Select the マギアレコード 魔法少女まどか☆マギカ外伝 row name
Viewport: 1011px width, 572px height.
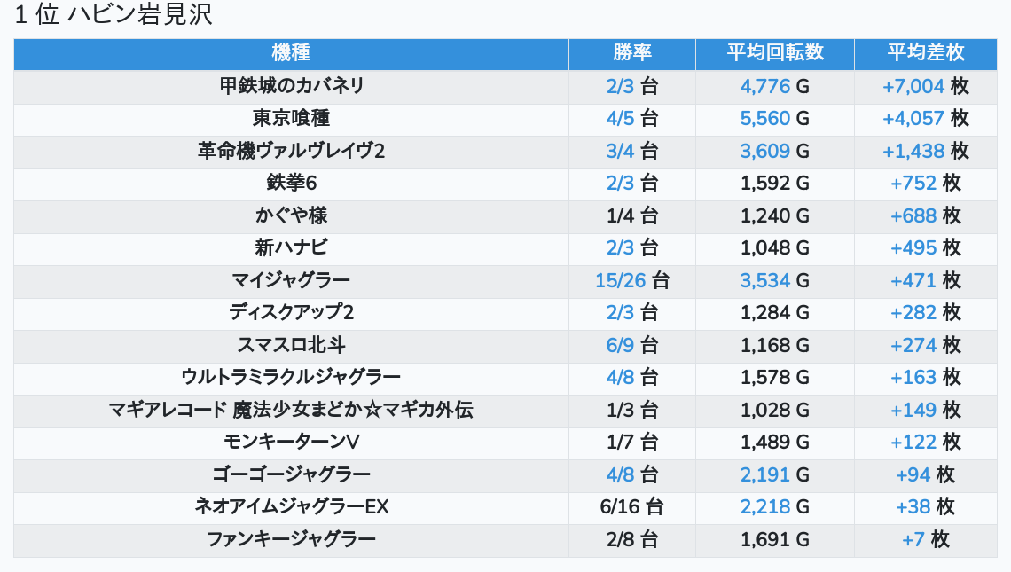(x=291, y=411)
